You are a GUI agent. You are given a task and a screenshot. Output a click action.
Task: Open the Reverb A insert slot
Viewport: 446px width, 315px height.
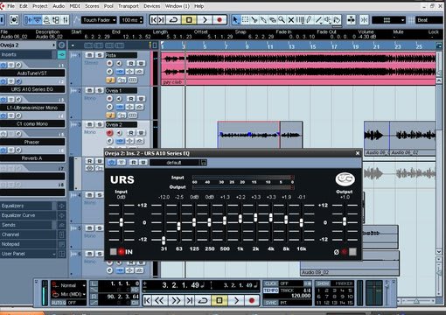(x=32, y=158)
